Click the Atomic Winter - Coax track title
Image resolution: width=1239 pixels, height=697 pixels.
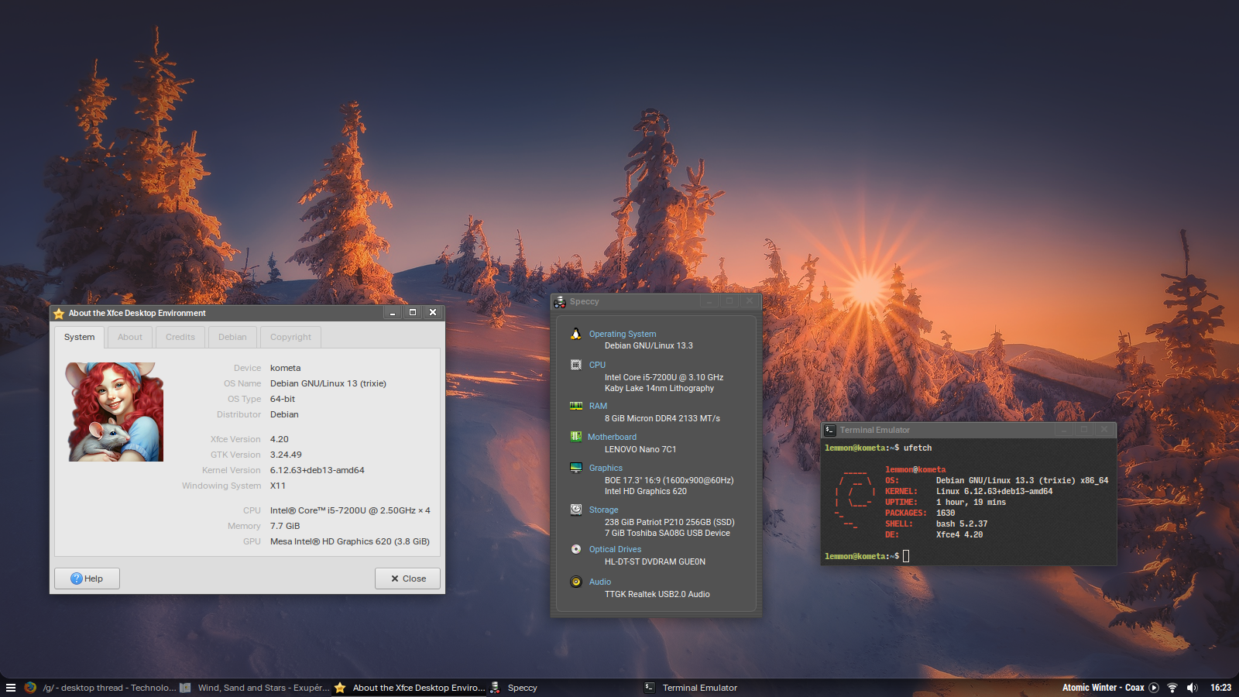[1103, 688]
